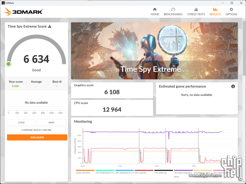This screenshot has height=184, width=246.
Task: Click the CPU score value 12 964
Action: (112, 110)
